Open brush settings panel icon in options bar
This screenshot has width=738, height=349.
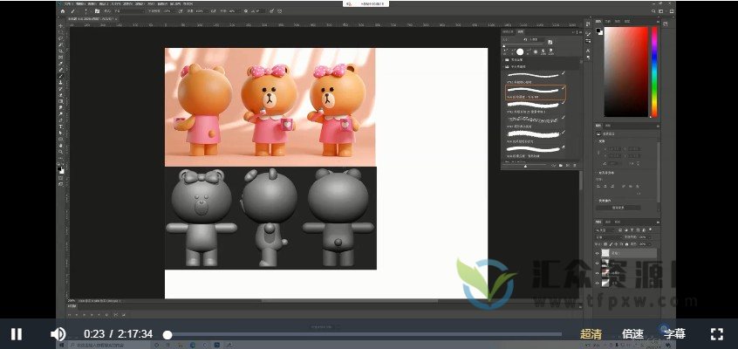click(x=97, y=10)
